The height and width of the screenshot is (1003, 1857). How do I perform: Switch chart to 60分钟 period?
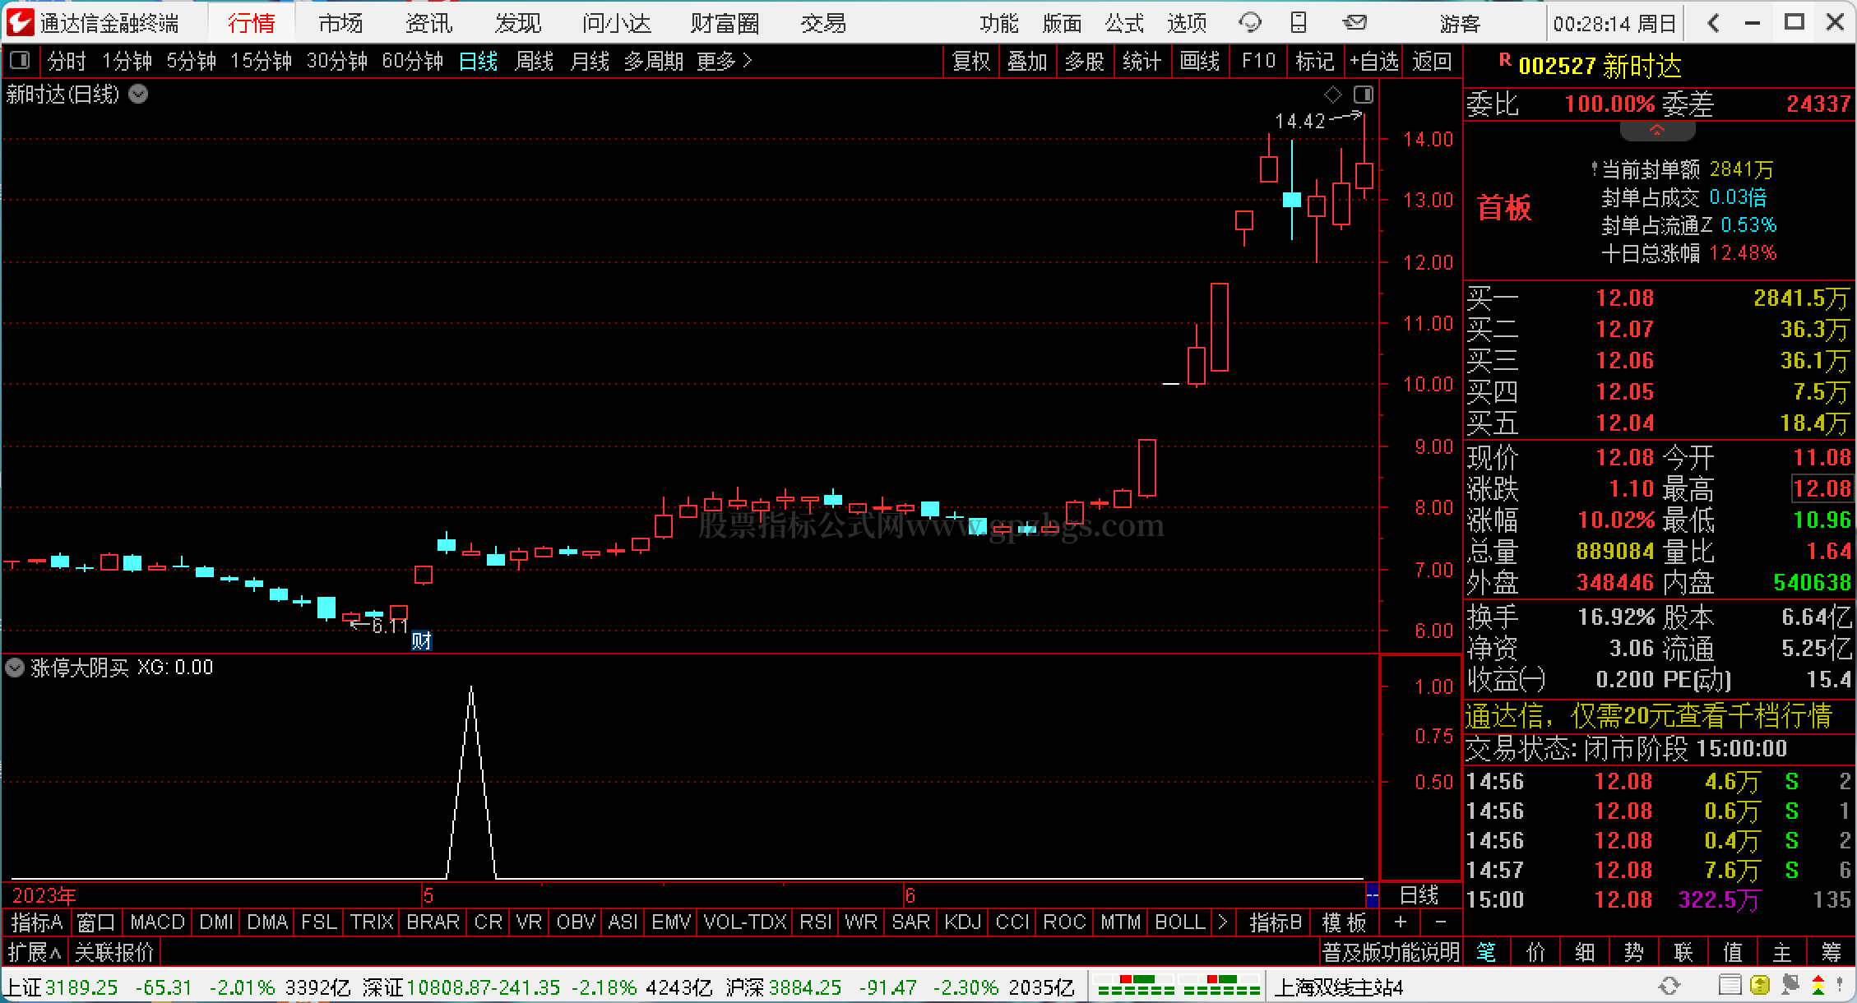[413, 61]
